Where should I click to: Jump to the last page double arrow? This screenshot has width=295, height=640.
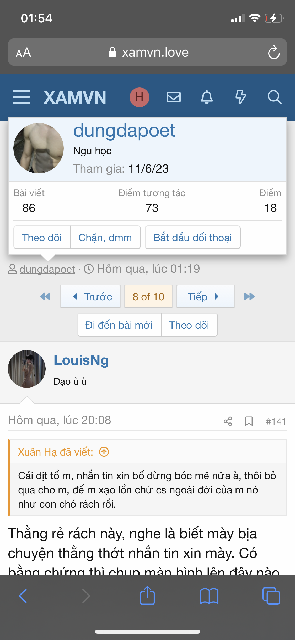pyautogui.click(x=249, y=297)
